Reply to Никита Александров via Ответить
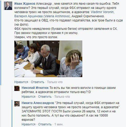 pos(45,124)
